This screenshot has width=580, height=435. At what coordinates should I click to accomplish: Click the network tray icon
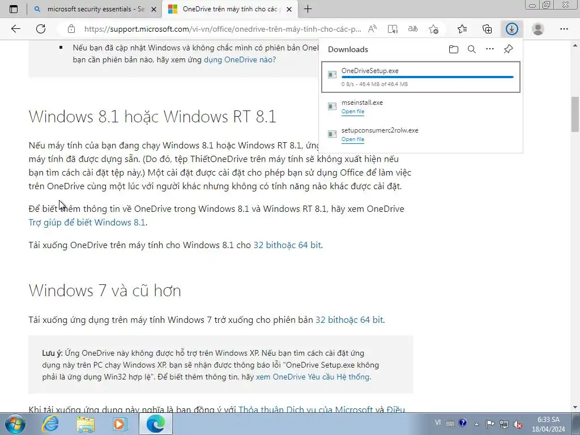pyautogui.click(x=504, y=424)
